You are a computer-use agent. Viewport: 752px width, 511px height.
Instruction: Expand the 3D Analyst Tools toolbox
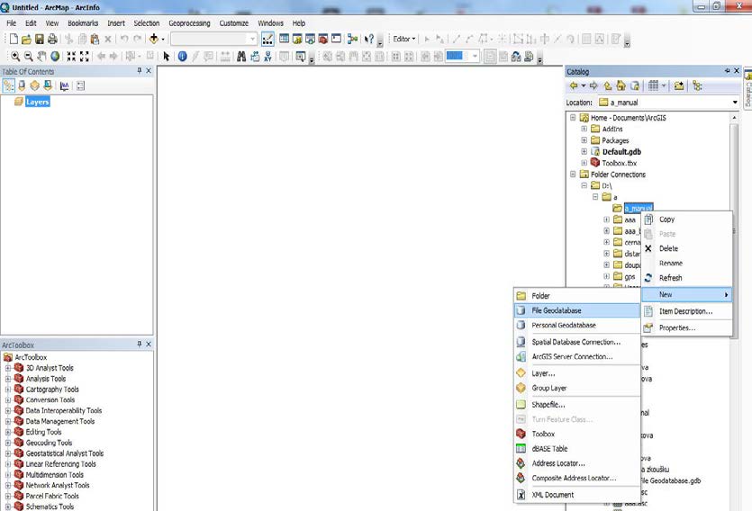8,368
